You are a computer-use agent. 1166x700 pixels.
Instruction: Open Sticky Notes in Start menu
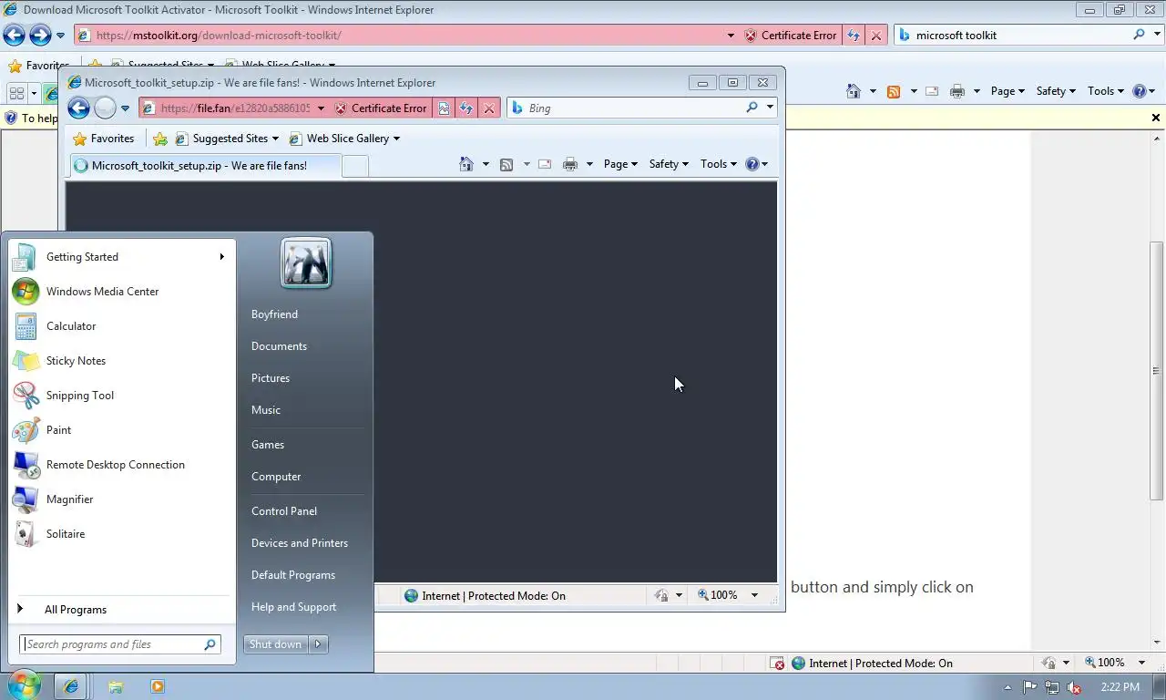click(76, 361)
